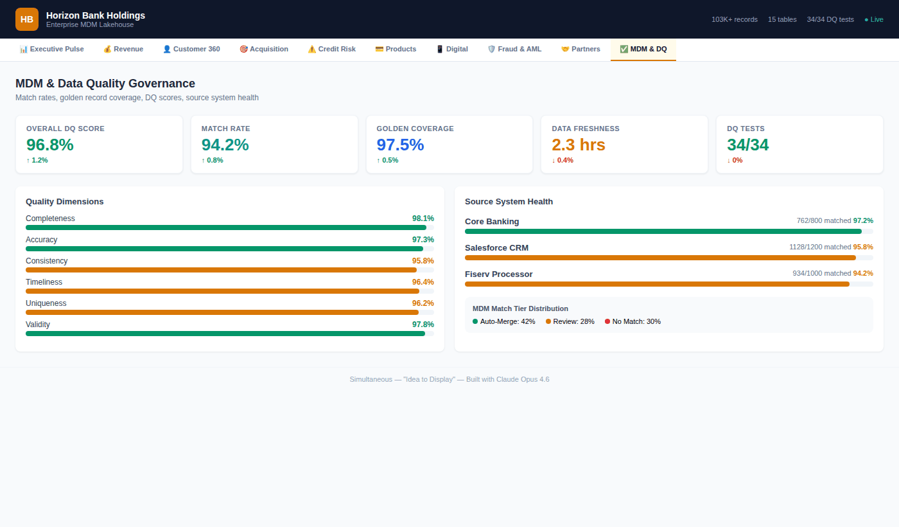Click the Revenue money bag icon

pyautogui.click(x=107, y=49)
